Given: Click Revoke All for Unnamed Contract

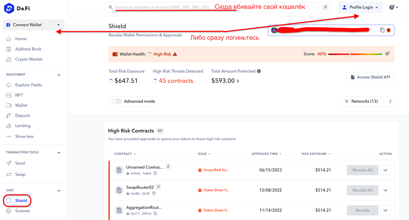Looking at the screenshot, I should (x=362, y=170).
